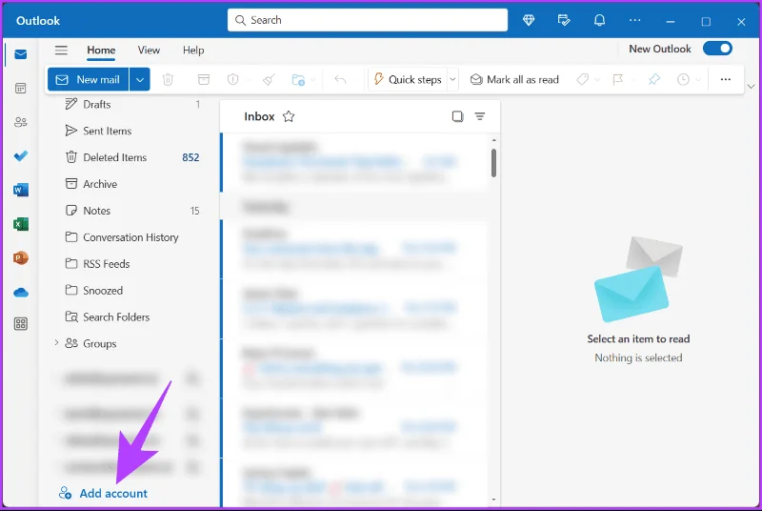Switch to the View tab
Screen dimensions: 762x511
point(149,51)
